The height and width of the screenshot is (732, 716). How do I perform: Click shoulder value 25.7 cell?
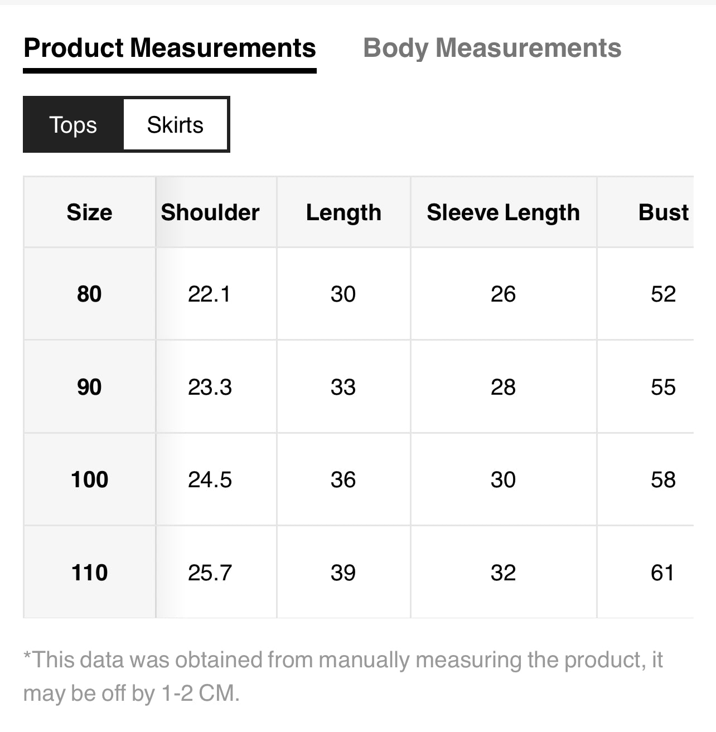pyautogui.click(x=210, y=573)
